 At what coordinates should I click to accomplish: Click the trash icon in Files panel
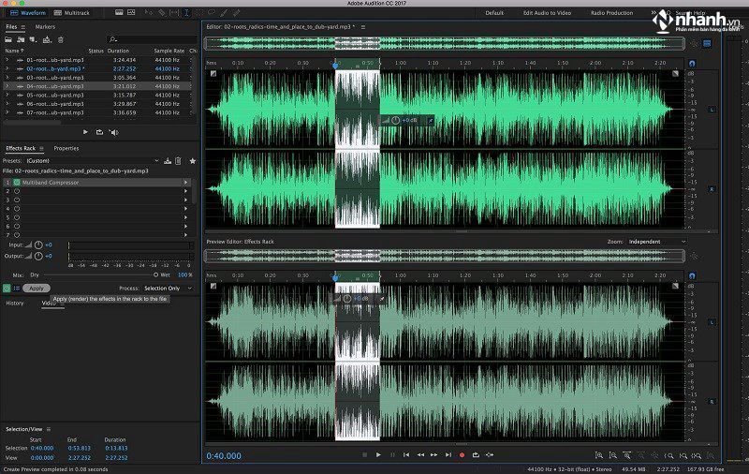coord(61,39)
